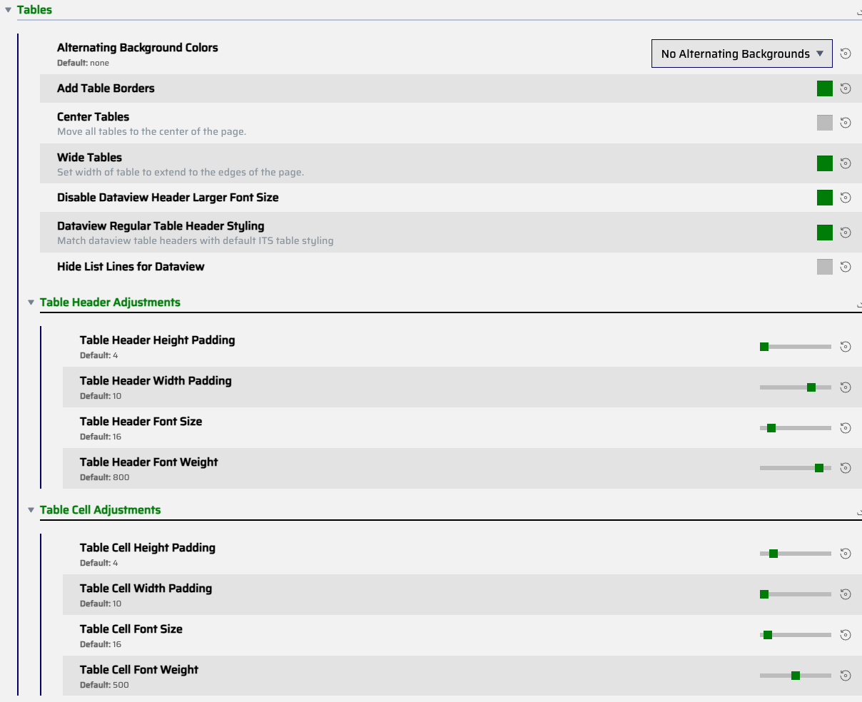Toggle Wide Tables off
The height and width of the screenshot is (702, 862).
click(x=825, y=163)
